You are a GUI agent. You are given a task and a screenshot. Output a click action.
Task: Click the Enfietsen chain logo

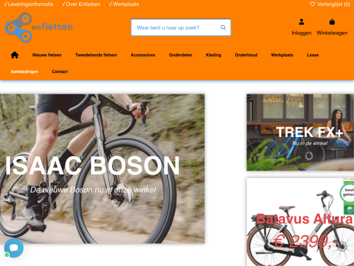click(38, 27)
